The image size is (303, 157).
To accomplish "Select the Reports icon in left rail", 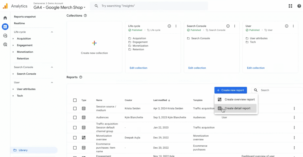I will [5, 27].
